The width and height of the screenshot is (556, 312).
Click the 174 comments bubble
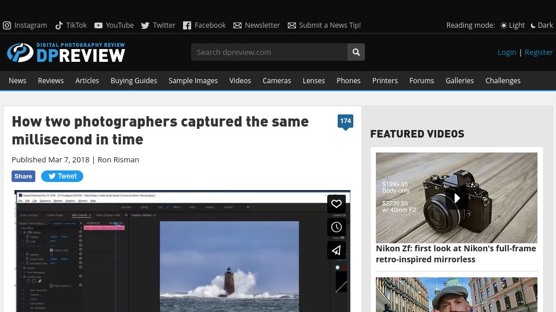pos(345,121)
